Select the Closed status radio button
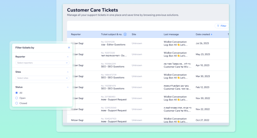 click(x=17, y=103)
